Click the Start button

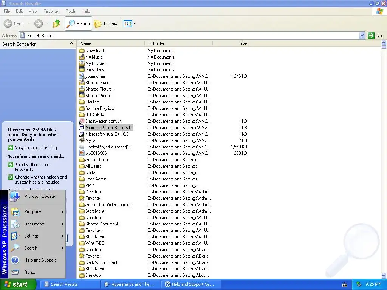coord(18,284)
